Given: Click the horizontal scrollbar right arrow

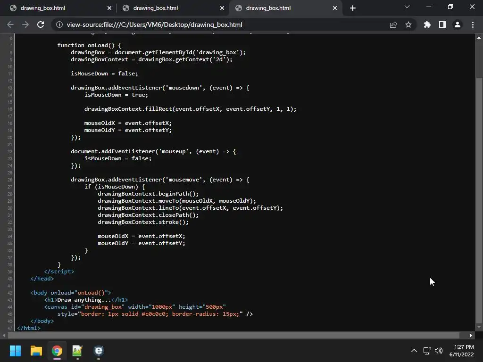Looking at the screenshot, I should (471, 335).
